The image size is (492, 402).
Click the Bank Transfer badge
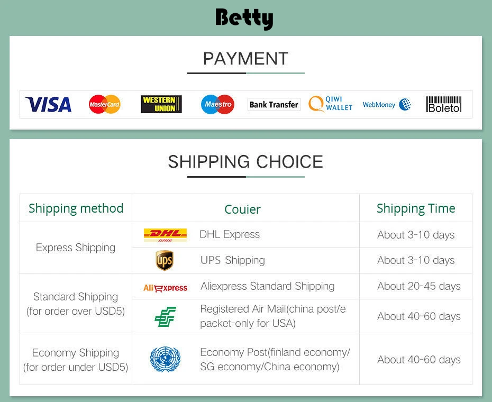pos(274,105)
